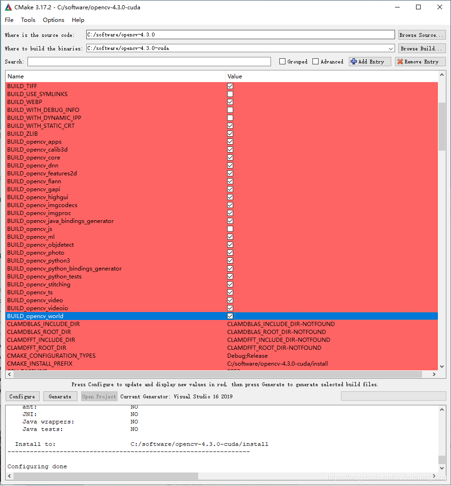Image resolution: width=451 pixels, height=486 pixels.
Task: Select the BUILD_opencv_python_bindings_generator row
Action: pos(222,268)
